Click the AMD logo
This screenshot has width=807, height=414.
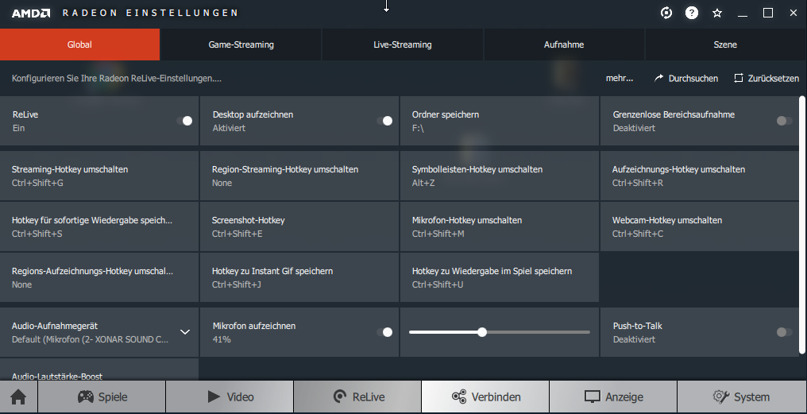point(31,13)
